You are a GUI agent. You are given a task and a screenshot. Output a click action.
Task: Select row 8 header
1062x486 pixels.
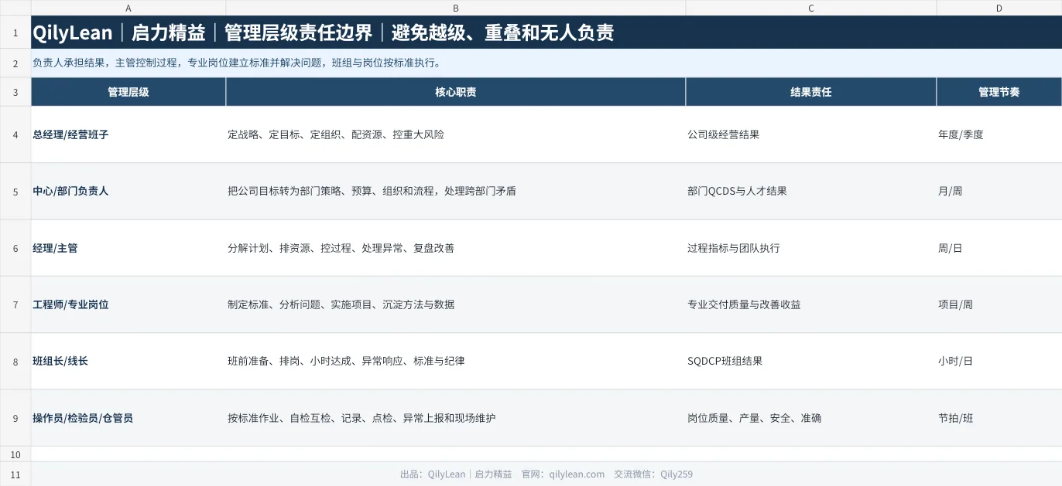(15, 361)
